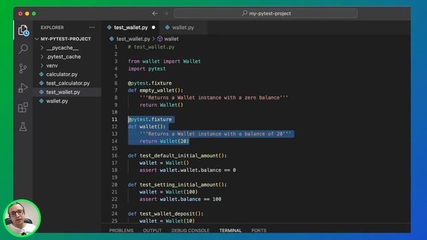Open the Search view in activity bar
The height and width of the screenshot is (240, 427).
tap(23, 49)
